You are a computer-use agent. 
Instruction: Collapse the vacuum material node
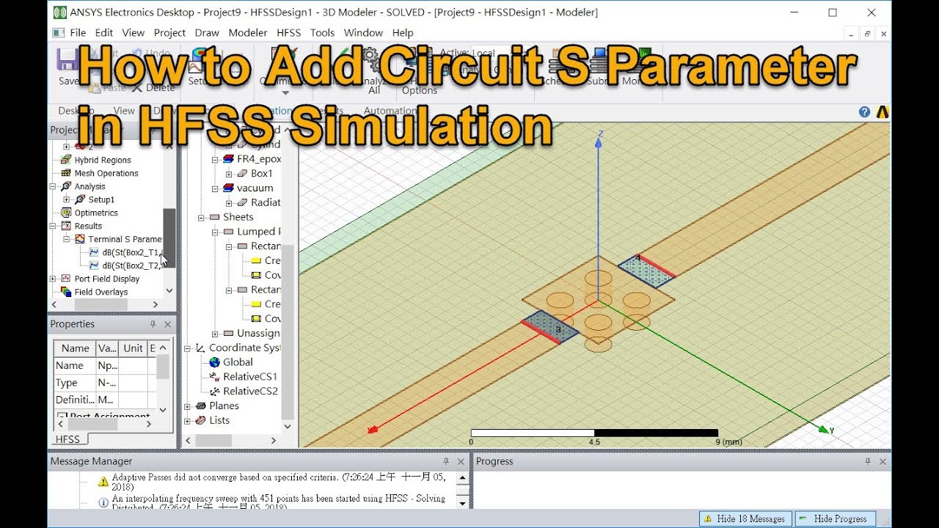tap(215, 188)
